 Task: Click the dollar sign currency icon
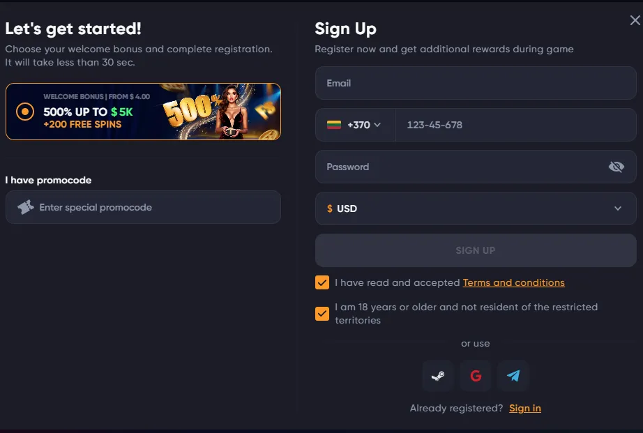pyautogui.click(x=330, y=208)
